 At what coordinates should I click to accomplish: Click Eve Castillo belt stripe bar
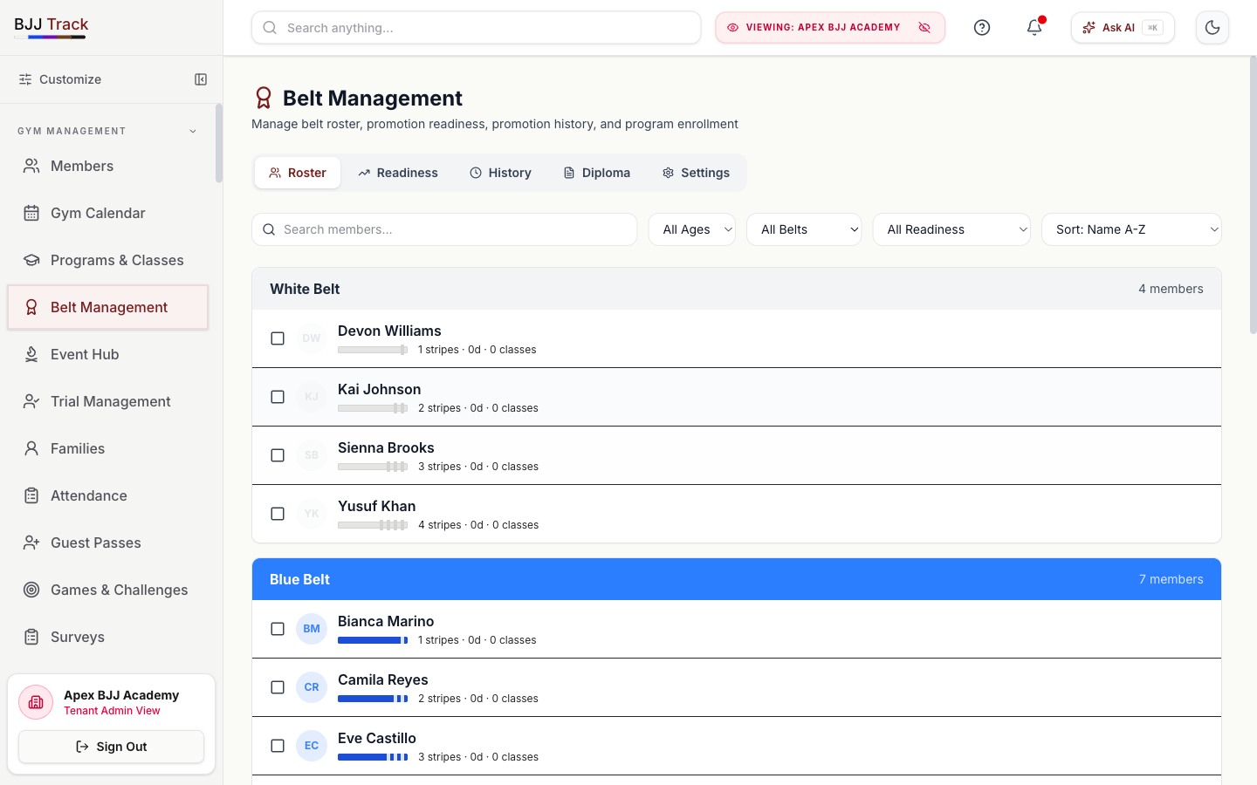tap(373, 757)
